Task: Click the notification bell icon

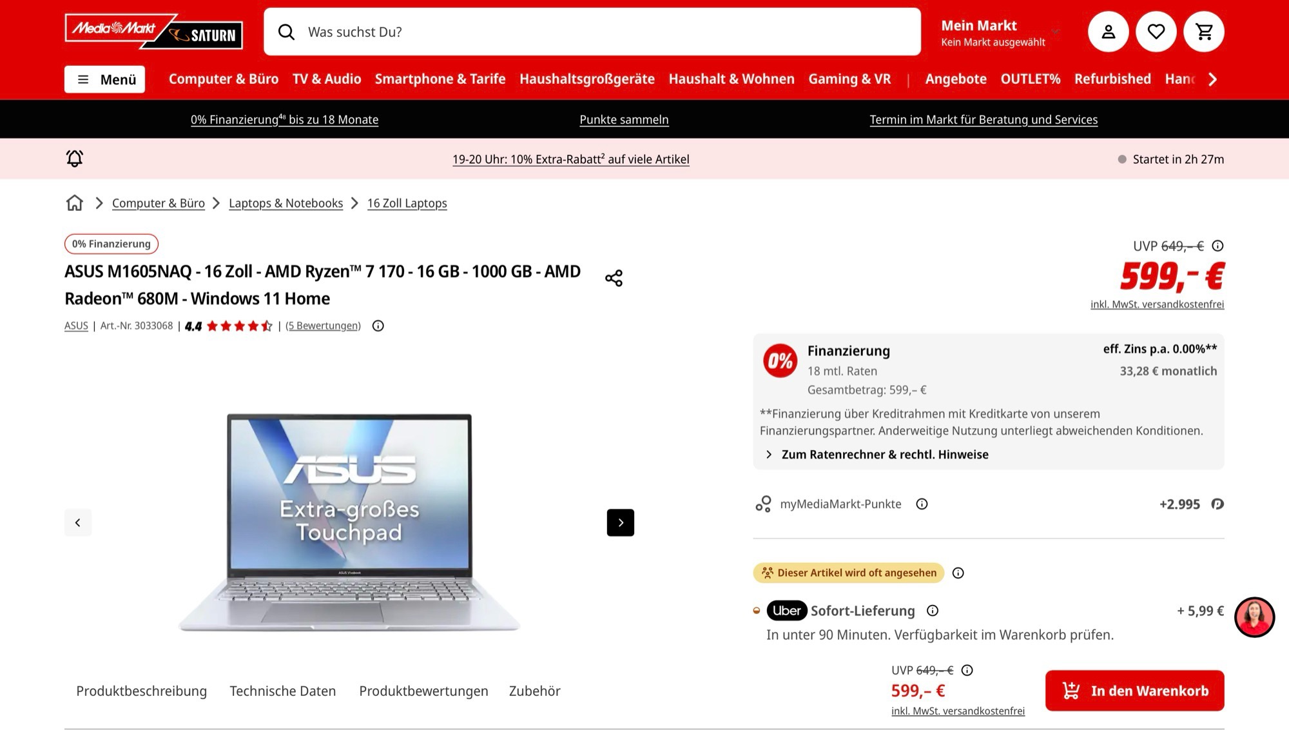Action: pyautogui.click(x=75, y=159)
